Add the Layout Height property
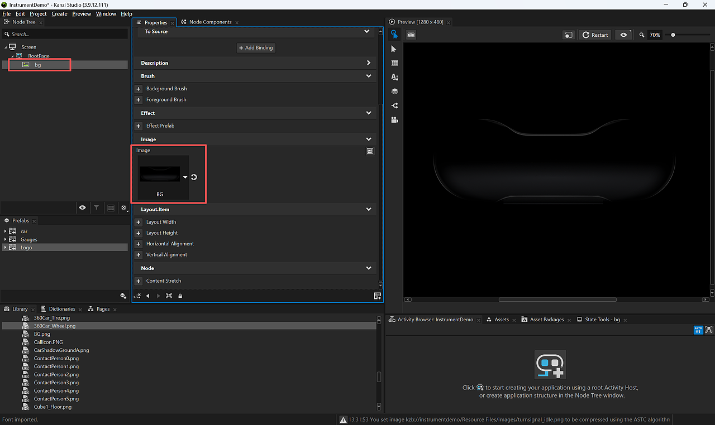Screen dimensions: 715x425 (x=139, y=233)
